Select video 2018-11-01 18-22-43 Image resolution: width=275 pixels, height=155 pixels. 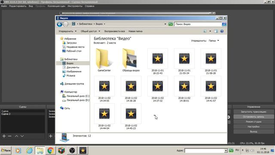(158, 61)
